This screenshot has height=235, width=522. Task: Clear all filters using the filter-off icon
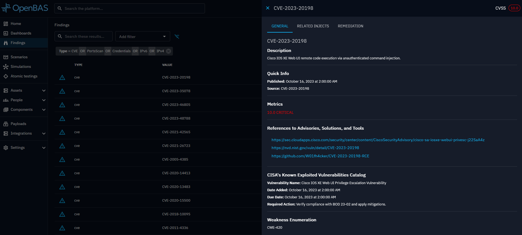177,37
